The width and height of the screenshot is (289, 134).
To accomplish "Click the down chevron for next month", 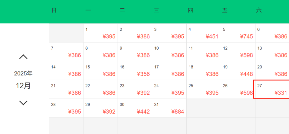I will tap(23, 103).
